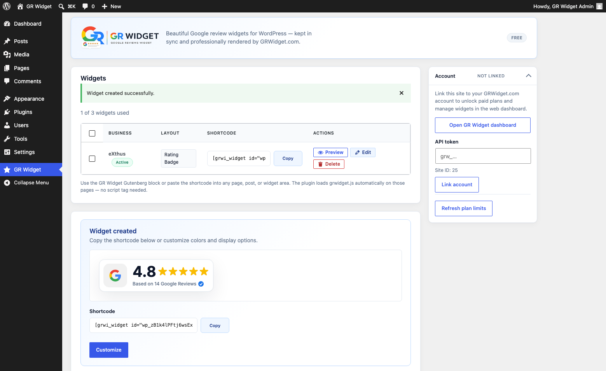606x371 pixels.
Task: Click the Customize button
Action: [x=109, y=350]
